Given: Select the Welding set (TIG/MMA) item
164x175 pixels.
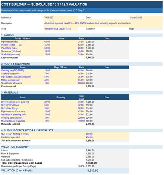Looking at the screenshot, I should coord(13,71).
